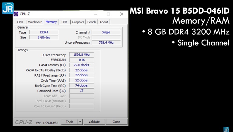Click the empty DC Mode field
Screen dimensions: 233x132
pos(106,37)
